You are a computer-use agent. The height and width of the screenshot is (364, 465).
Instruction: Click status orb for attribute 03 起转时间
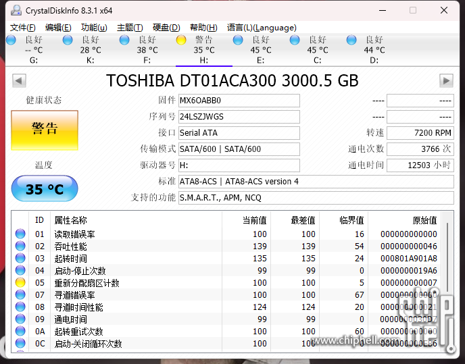coord(20,258)
